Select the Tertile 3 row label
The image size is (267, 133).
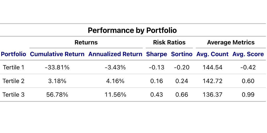[x=14, y=95]
